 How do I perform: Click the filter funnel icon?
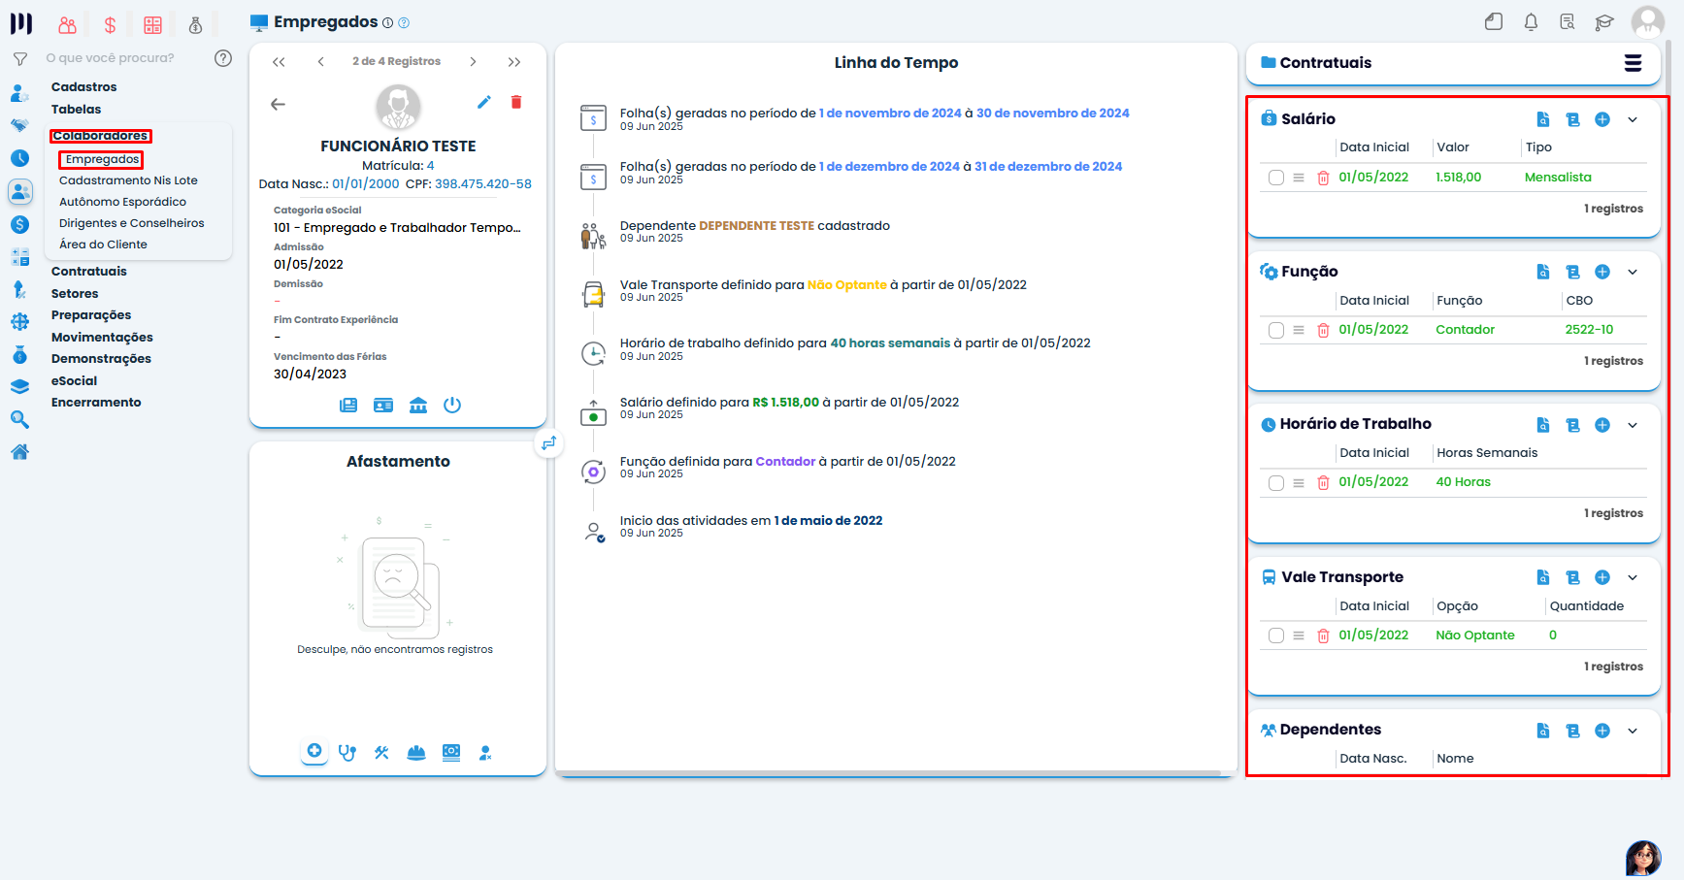19,59
